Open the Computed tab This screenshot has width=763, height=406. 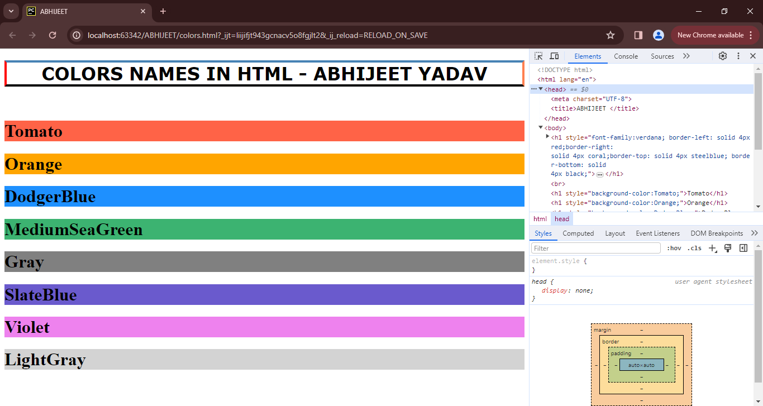(x=578, y=233)
